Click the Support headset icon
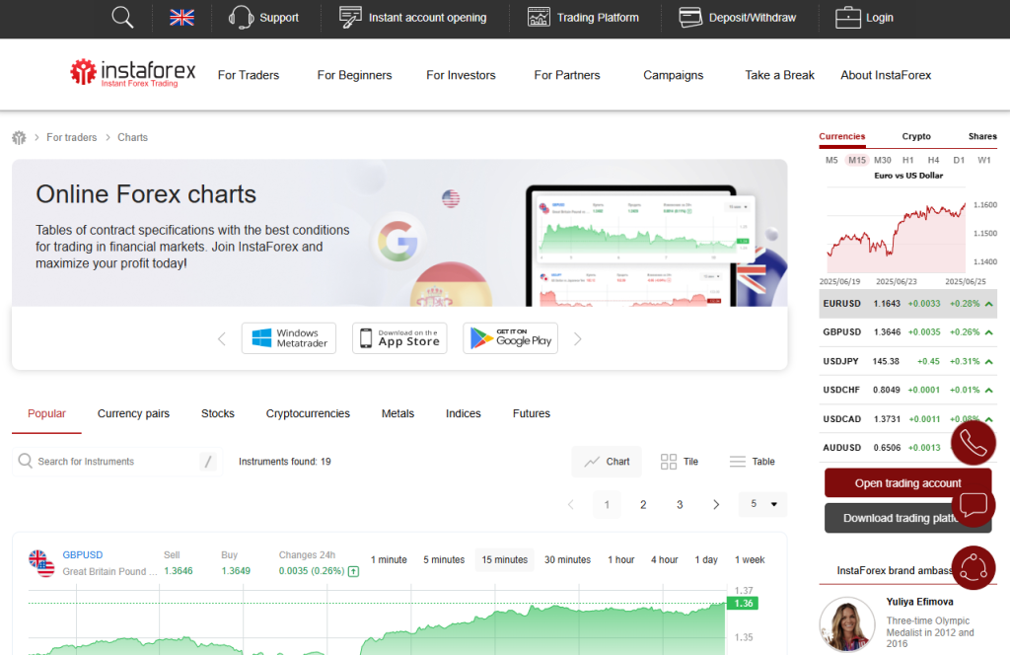This screenshot has width=1010, height=655. click(240, 17)
